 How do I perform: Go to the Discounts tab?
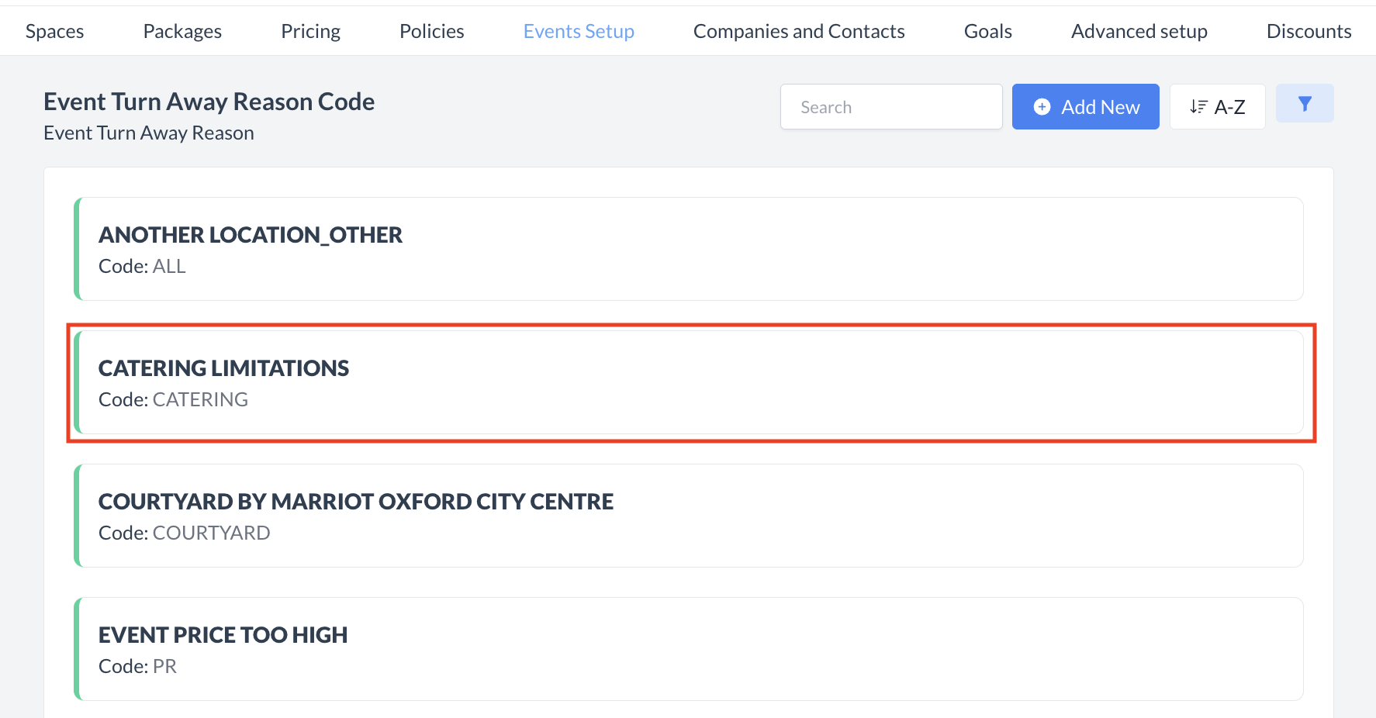click(x=1309, y=31)
